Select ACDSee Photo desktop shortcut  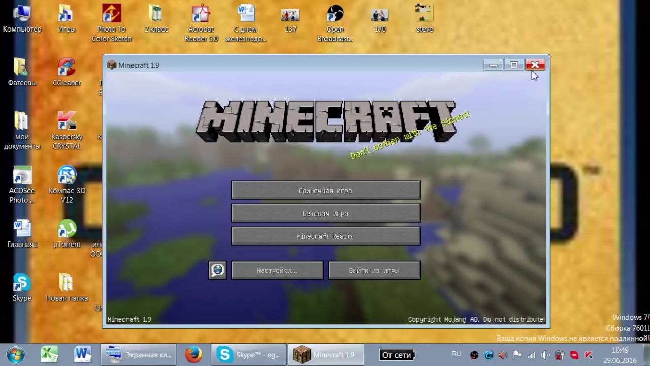[22, 185]
